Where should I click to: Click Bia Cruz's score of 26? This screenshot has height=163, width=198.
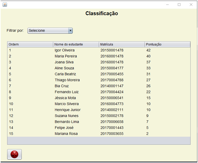[x=148, y=86]
